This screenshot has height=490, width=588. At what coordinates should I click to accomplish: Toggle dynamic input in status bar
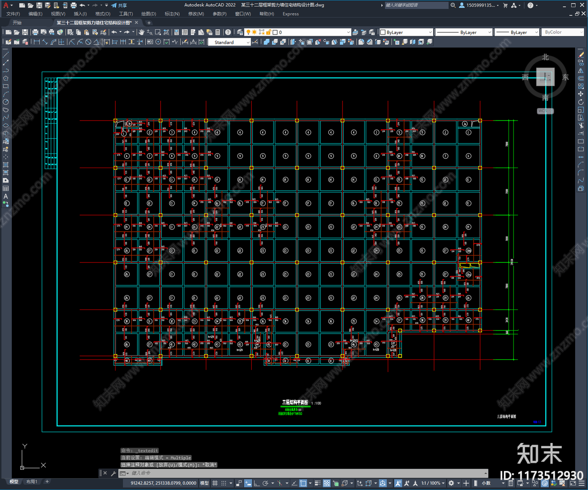click(x=248, y=483)
